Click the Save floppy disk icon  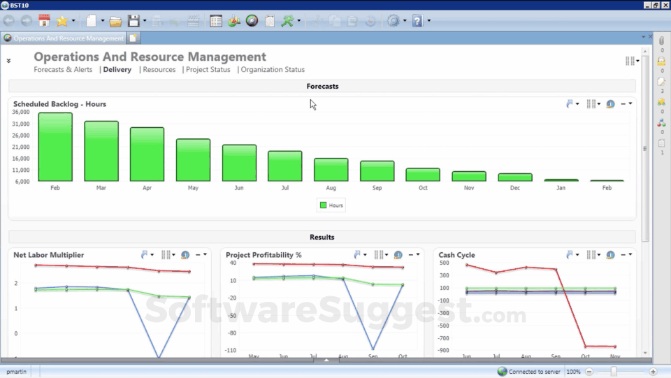point(133,21)
